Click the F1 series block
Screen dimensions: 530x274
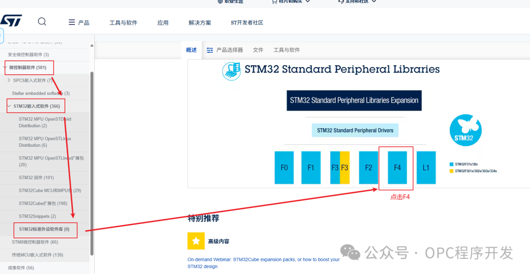[x=311, y=167]
